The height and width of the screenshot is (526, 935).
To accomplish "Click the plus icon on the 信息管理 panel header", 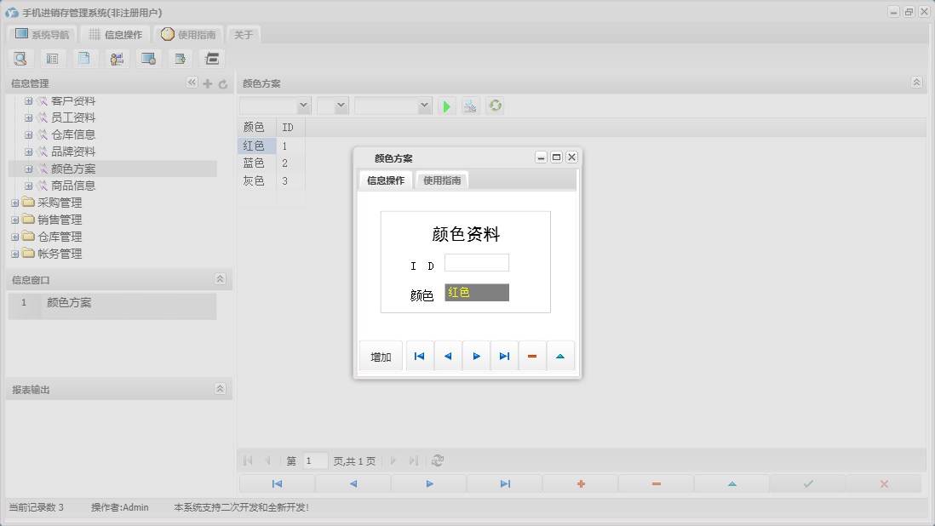I will click(x=208, y=83).
